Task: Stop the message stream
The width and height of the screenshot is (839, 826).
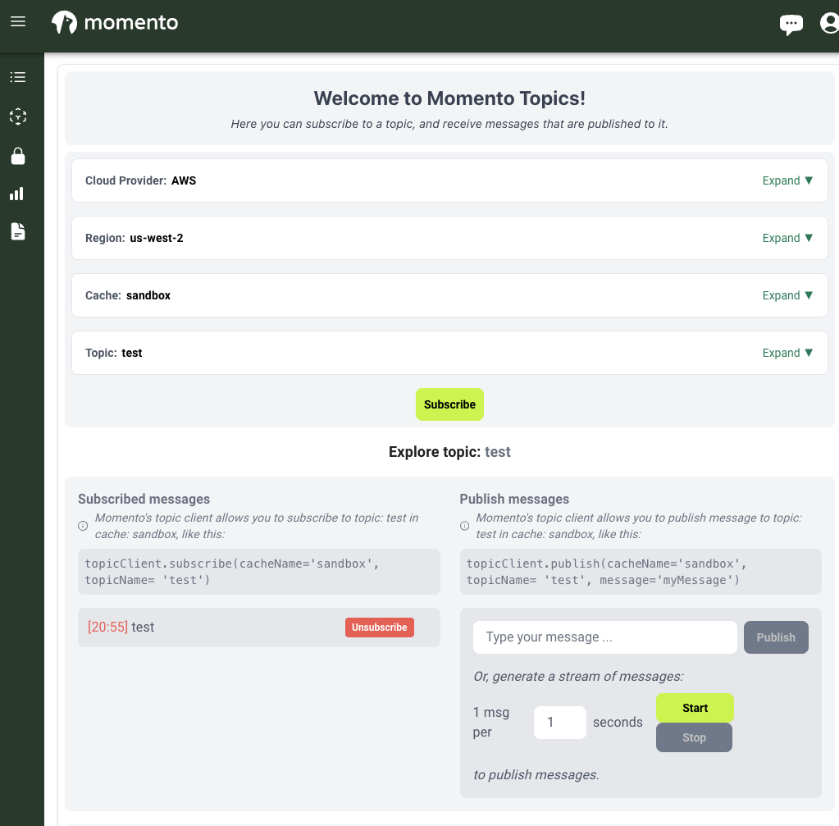Action: click(x=694, y=737)
